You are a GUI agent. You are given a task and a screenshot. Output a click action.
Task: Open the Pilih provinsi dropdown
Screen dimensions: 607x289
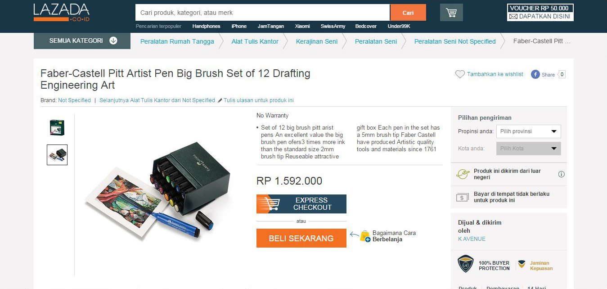pyautogui.click(x=528, y=131)
